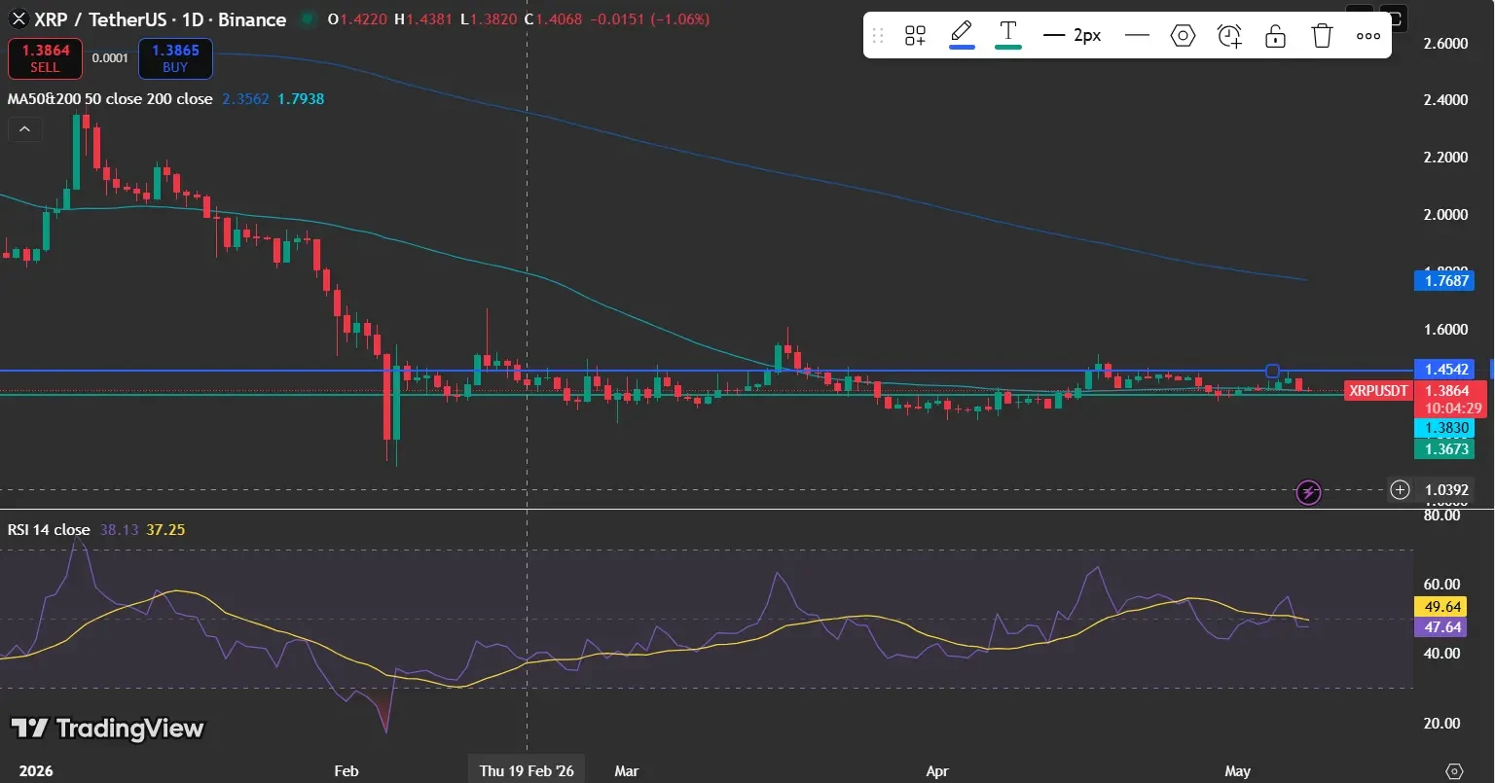Image resolution: width=1495 pixels, height=783 pixels.
Task: Click the XRPUSDT price label
Action: coord(1377,391)
